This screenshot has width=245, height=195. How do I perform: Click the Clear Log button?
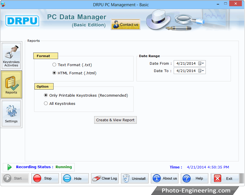(x=105, y=178)
